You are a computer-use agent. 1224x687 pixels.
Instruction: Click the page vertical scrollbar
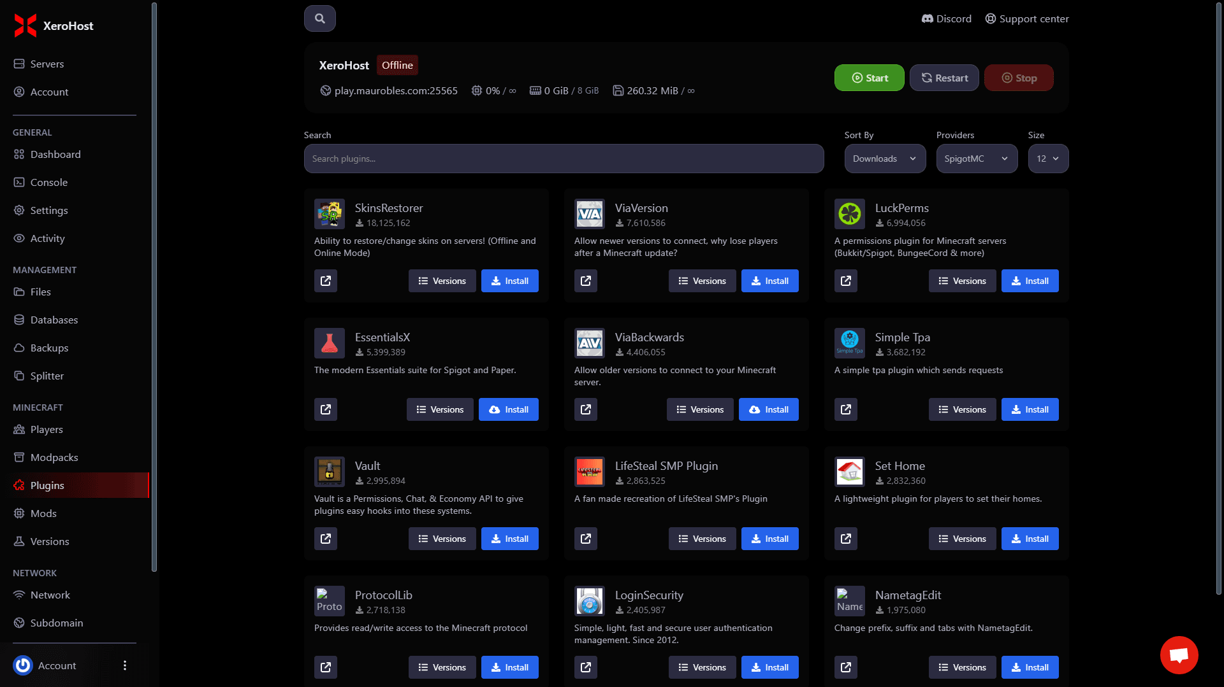point(1219,298)
